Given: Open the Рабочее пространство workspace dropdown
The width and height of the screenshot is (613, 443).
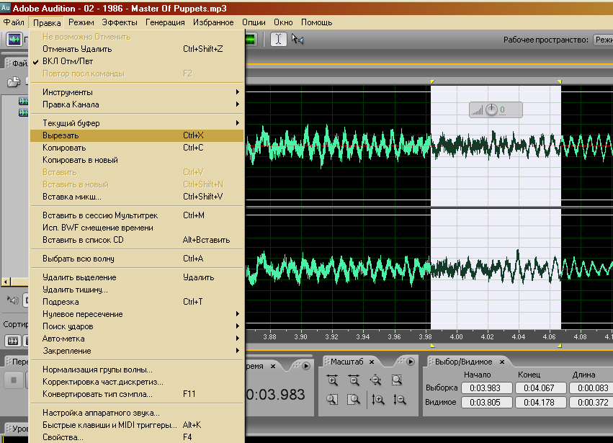Looking at the screenshot, I should [x=603, y=40].
